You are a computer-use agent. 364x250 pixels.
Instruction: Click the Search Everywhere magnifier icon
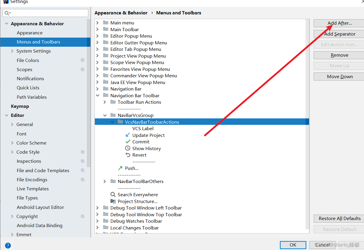(x=113, y=194)
